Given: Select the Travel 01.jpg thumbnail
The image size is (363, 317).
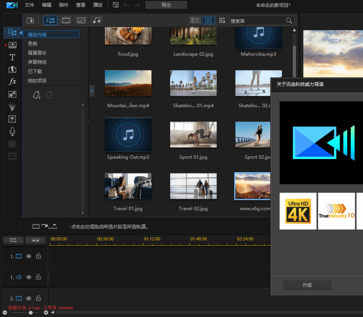Looking at the screenshot, I should coord(128,186).
